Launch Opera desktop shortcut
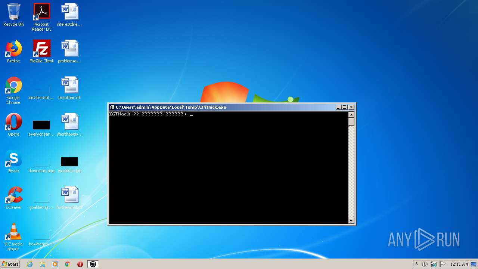 pyautogui.click(x=13, y=125)
